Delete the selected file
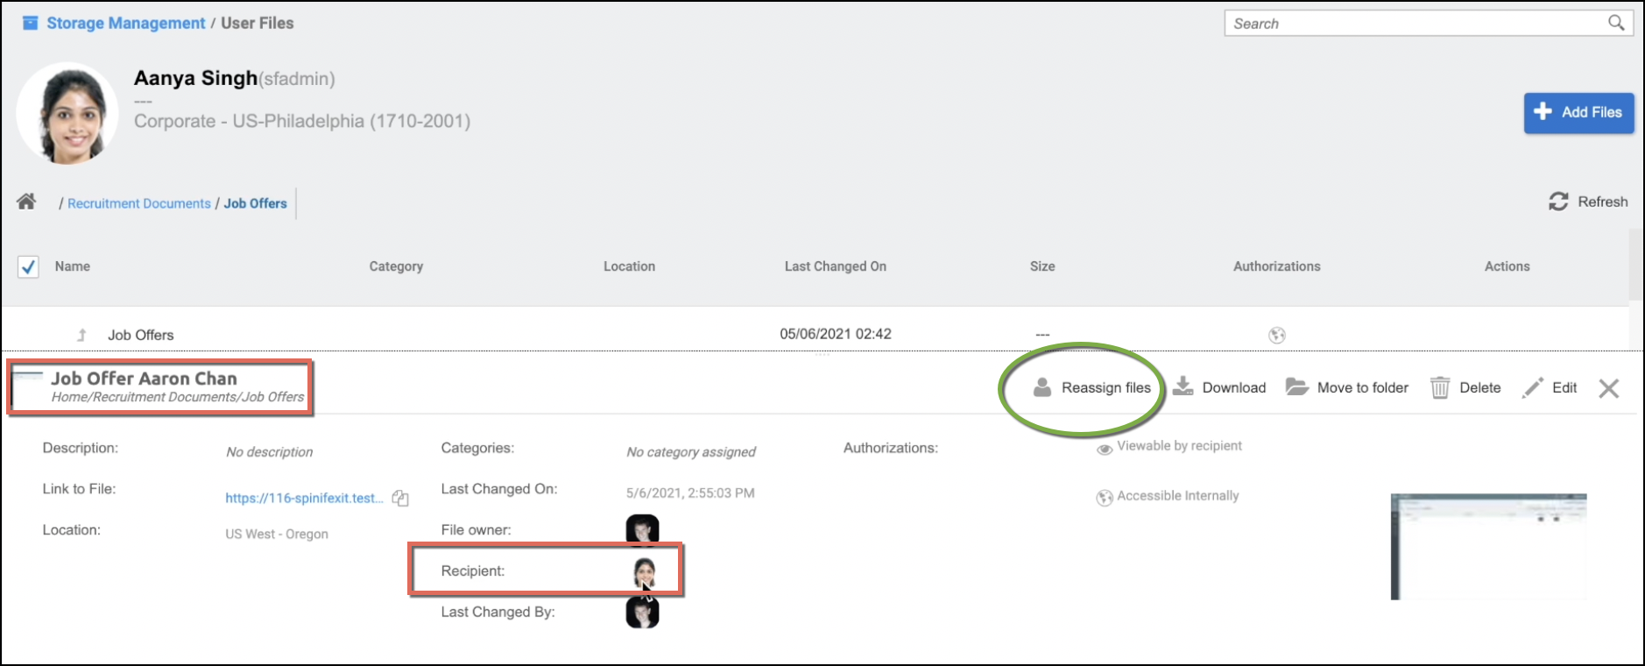The height and width of the screenshot is (666, 1645). click(1465, 387)
